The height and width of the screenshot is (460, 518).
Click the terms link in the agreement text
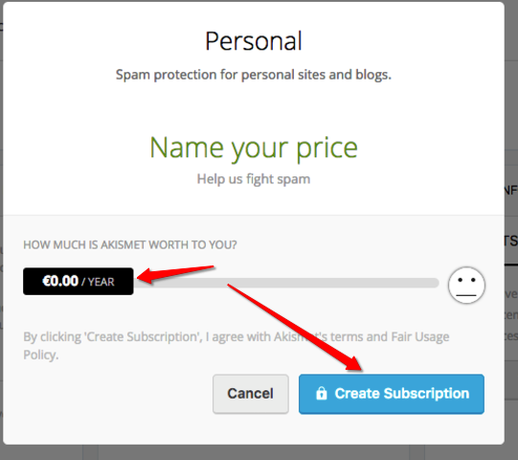pos(347,337)
